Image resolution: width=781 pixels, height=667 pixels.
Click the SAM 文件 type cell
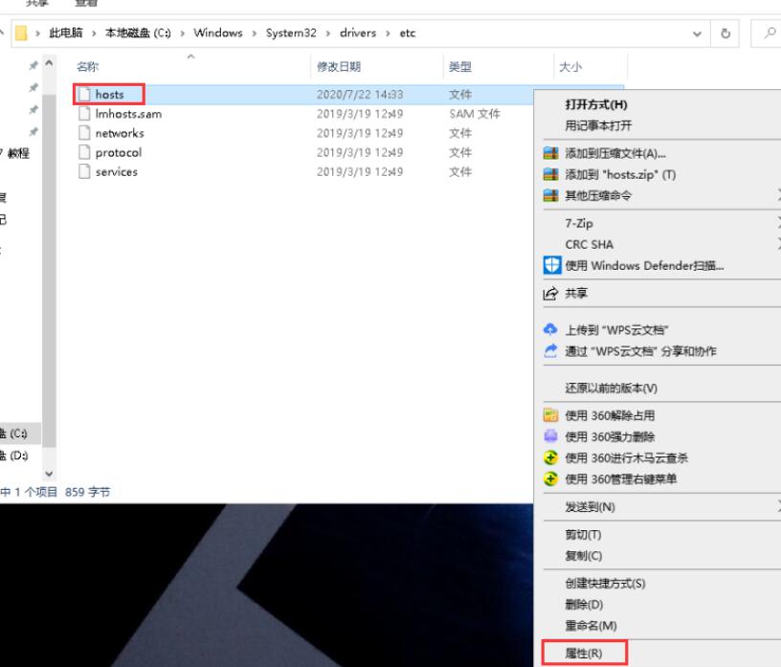click(474, 114)
